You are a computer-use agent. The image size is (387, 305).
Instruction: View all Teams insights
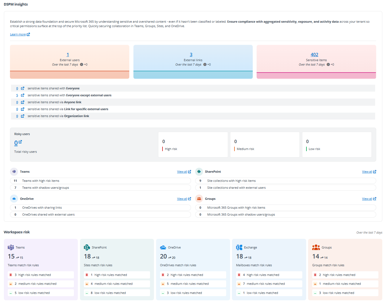pos(184,172)
